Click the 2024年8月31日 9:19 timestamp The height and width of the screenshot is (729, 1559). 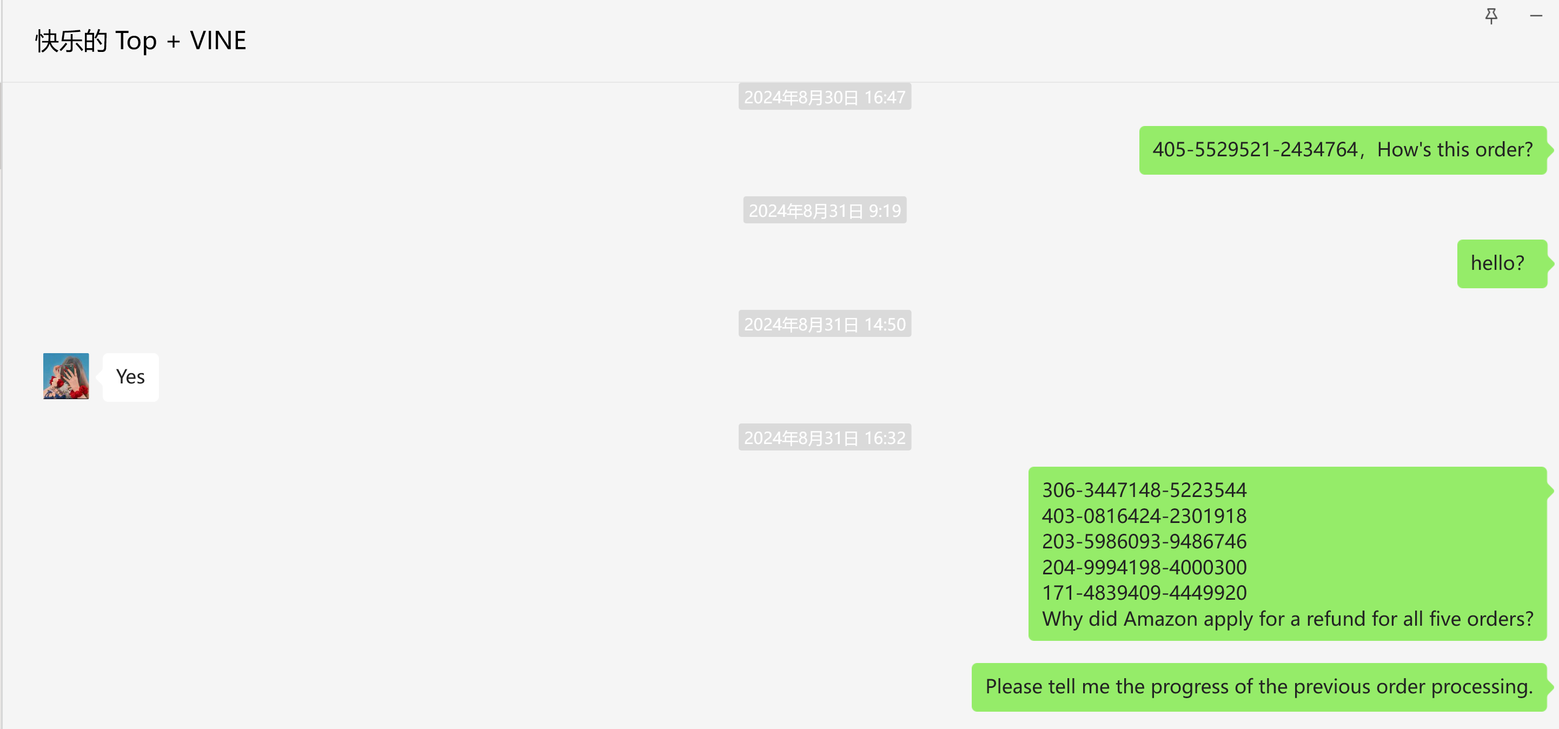pyautogui.click(x=824, y=210)
